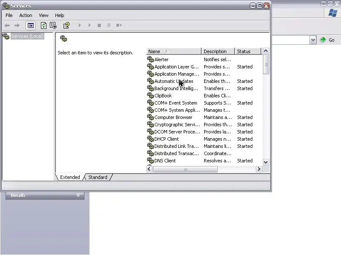Click the Distributed Transac... service icon
The image size is (341, 255).
(150, 153)
